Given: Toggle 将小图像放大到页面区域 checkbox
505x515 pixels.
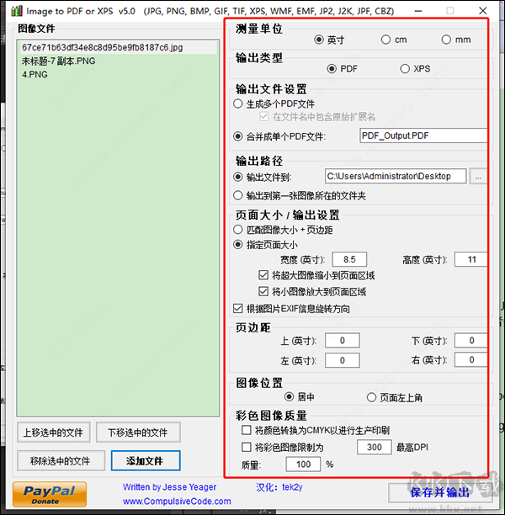Looking at the screenshot, I should click(263, 291).
